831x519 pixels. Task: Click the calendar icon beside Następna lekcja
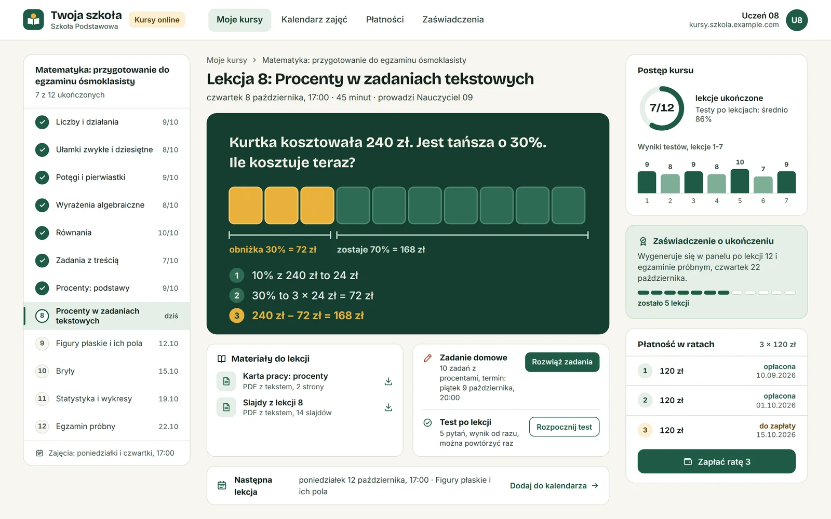click(x=222, y=485)
